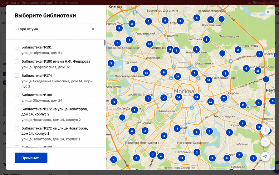Image resolution: width=279 pixels, height=175 pixels.
Task: Zoom out the map with minus button
Action: point(265,142)
